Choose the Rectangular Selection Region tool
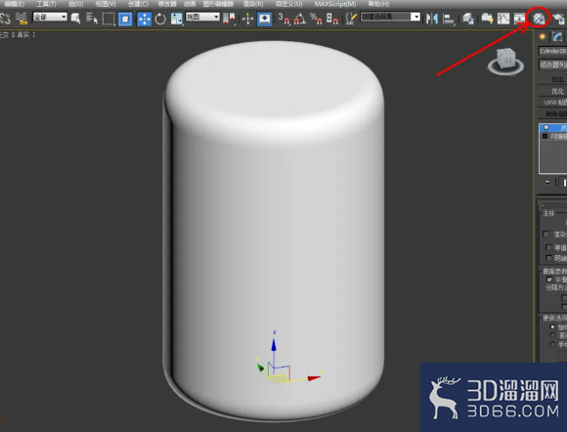This screenshot has height=432, width=567. 109,19
